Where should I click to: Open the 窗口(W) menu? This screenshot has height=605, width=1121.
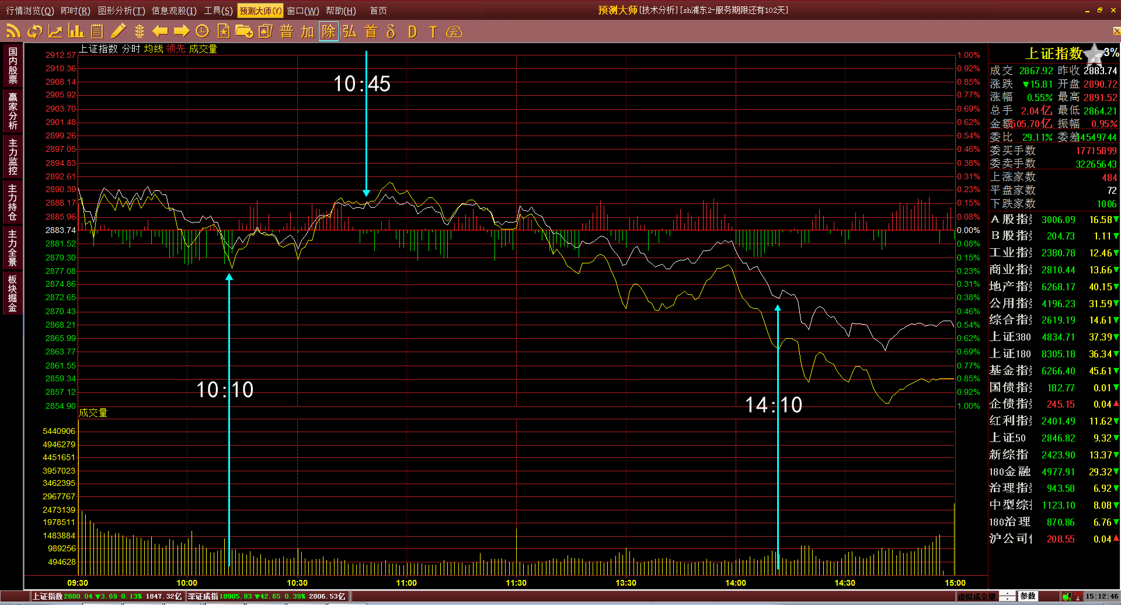303,11
